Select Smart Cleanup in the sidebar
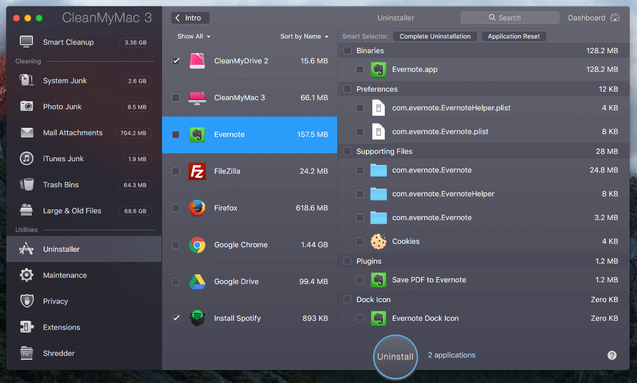The height and width of the screenshot is (383, 637). (68, 42)
